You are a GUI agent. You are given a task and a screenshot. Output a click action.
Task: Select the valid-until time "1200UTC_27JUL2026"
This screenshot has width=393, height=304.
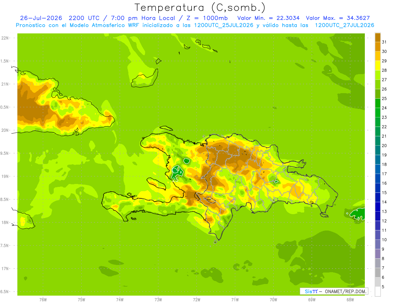(344, 25)
